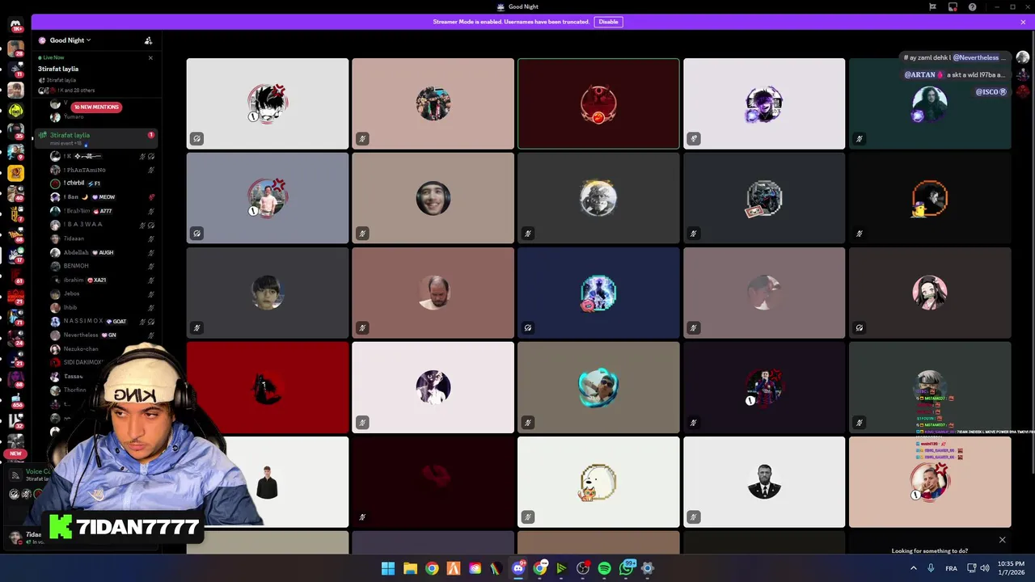
Task: Show hidden system tray icons
Action: pyautogui.click(x=914, y=568)
